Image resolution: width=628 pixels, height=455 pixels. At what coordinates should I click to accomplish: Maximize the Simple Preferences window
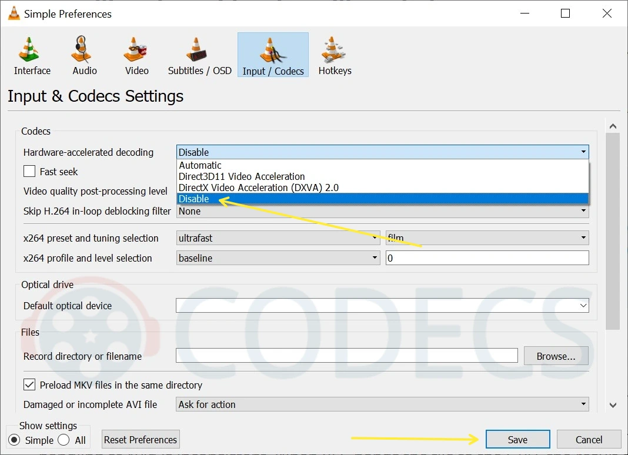[565, 14]
